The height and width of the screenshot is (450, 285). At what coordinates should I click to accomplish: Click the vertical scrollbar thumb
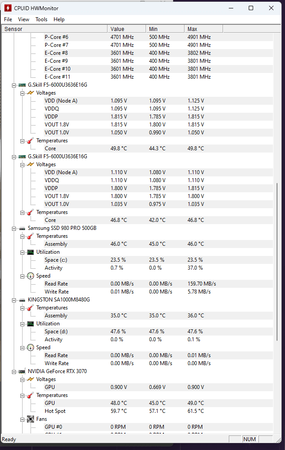pos(277,262)
